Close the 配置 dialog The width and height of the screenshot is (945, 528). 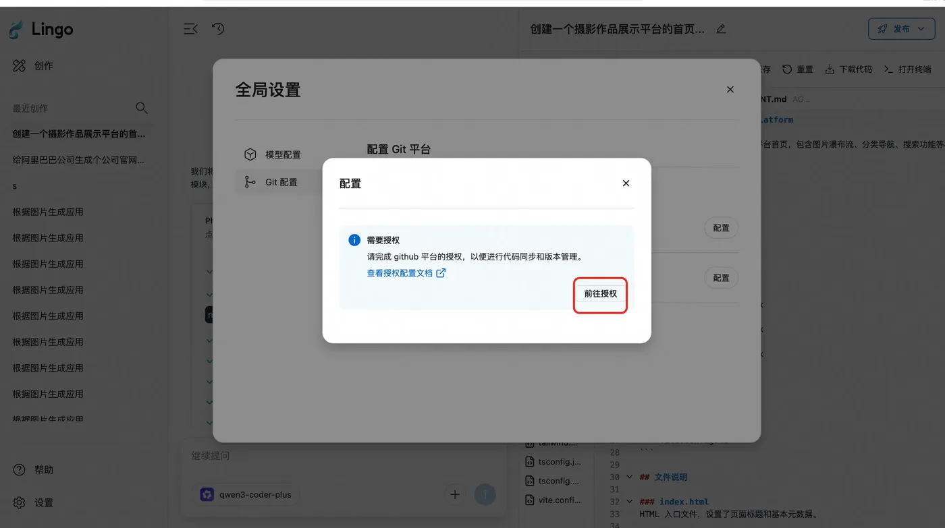[x=626, y=183]
